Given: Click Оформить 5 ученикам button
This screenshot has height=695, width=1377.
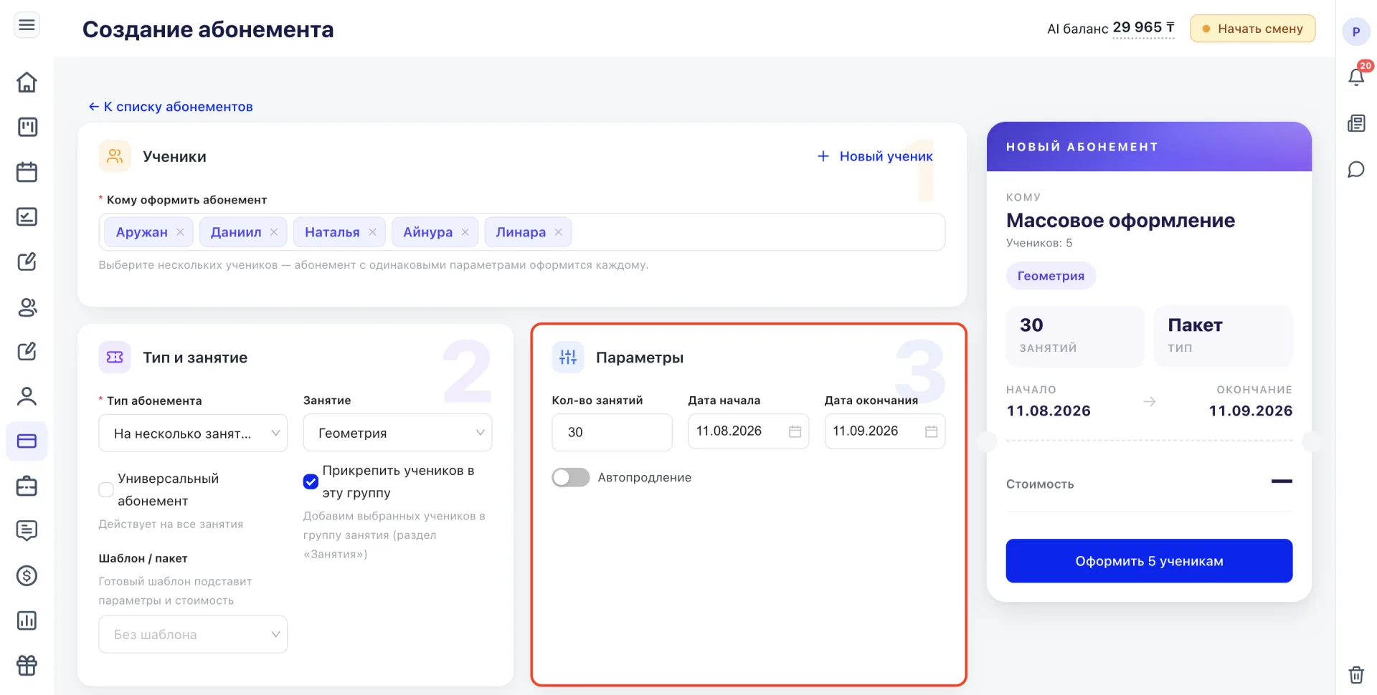Looking at the screenshot, I should [x=1149, y=561].
